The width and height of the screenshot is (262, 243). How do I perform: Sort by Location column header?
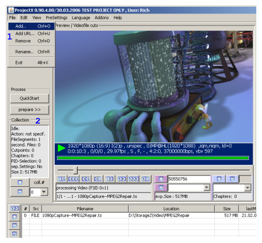point(171,209)
